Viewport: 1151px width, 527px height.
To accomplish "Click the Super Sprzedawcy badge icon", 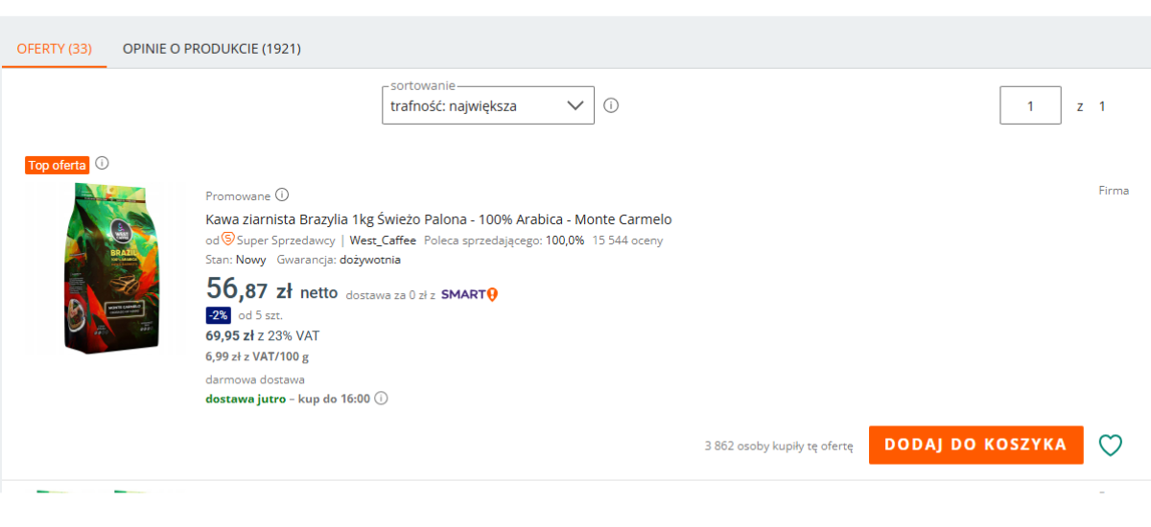I will pos(228,240).
